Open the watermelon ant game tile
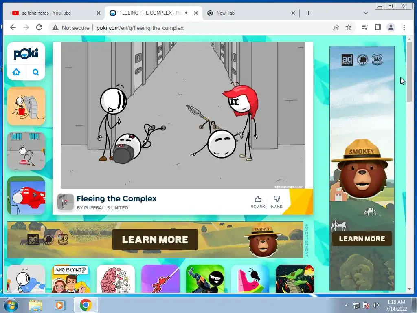Viewport: 417px width, 313px height. 250,279
